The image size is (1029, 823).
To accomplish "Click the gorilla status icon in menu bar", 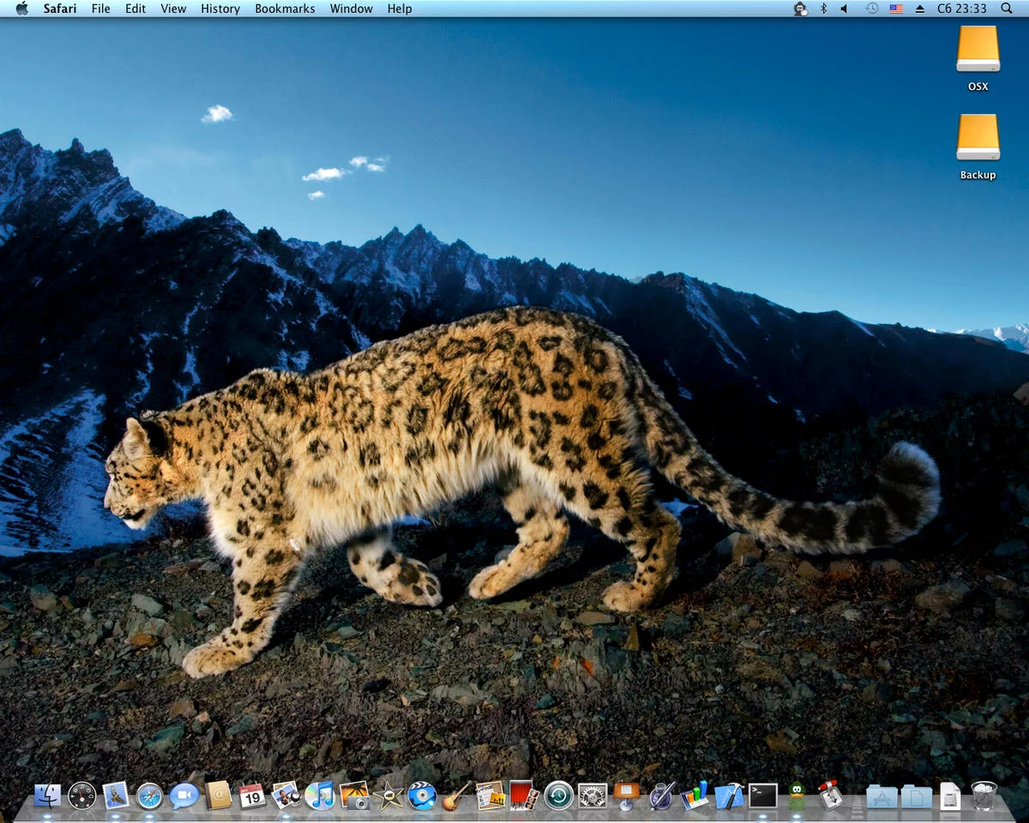I will tap(800, 9).
